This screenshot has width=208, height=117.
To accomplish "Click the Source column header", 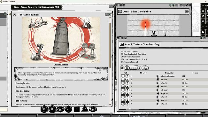I will [195, 73].
